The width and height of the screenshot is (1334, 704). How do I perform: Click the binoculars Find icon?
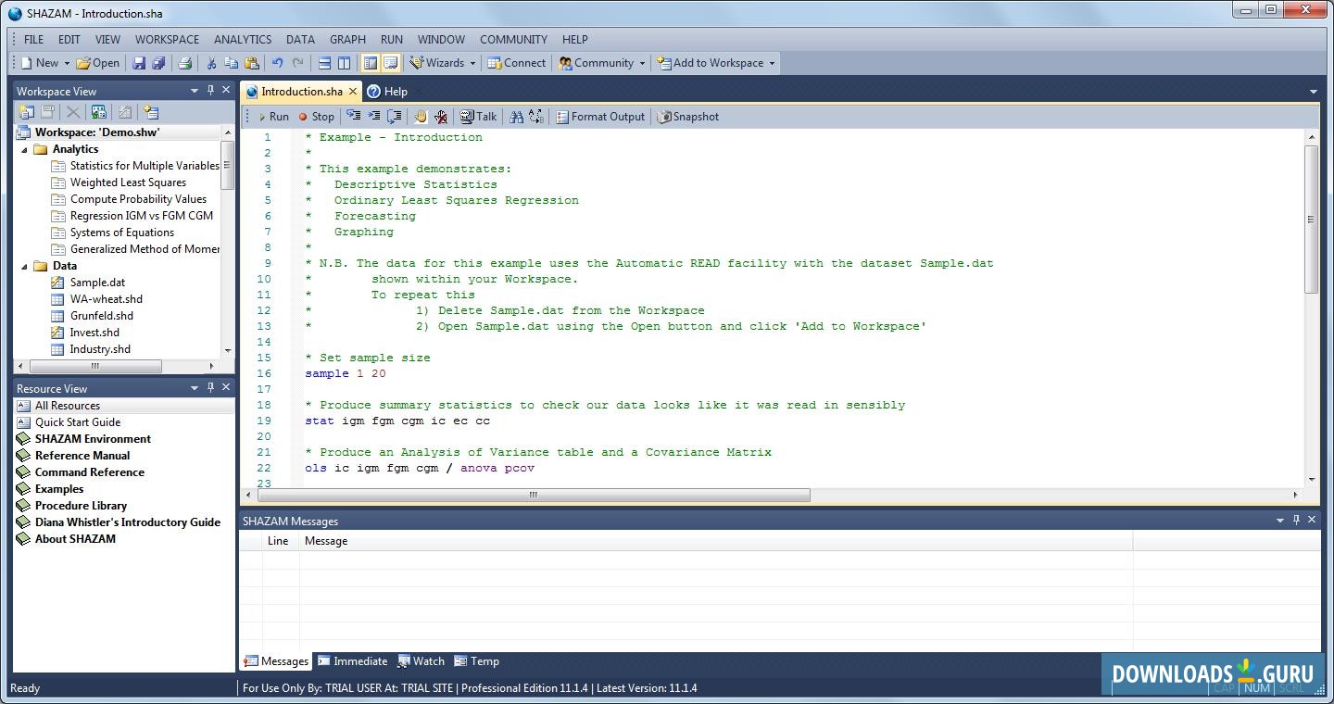(516, 117)
